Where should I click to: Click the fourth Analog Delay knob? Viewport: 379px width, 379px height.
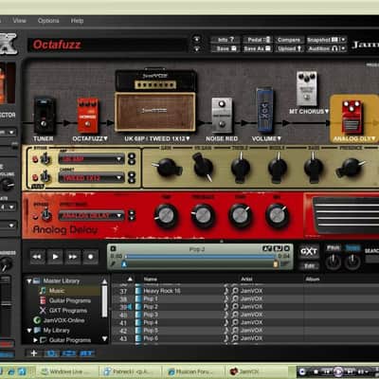(277, 216)
